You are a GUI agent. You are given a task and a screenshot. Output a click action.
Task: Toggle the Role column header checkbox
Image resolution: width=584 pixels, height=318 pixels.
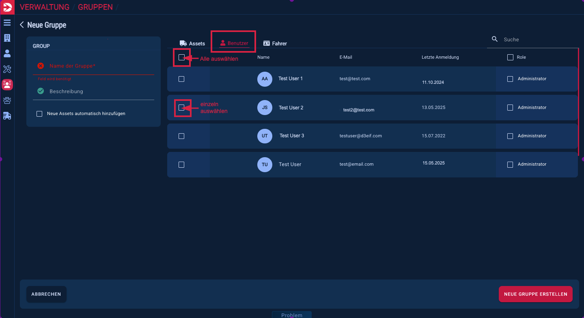pos(510,58)
